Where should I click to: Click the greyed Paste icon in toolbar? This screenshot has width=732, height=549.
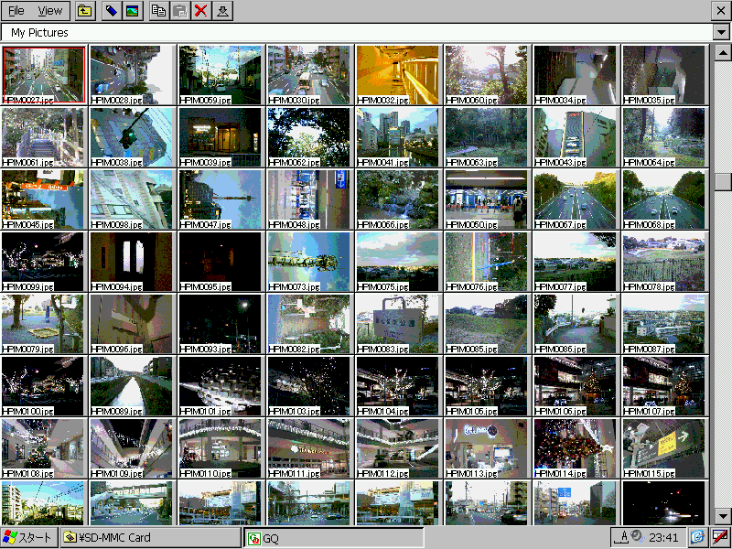(180, 11)
